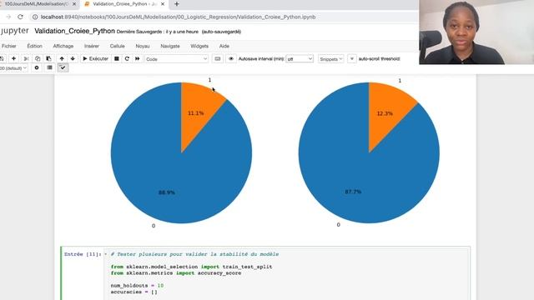534x300 pixels.
Task: Open the Aide menu
Action: click(x=224, y=46)
